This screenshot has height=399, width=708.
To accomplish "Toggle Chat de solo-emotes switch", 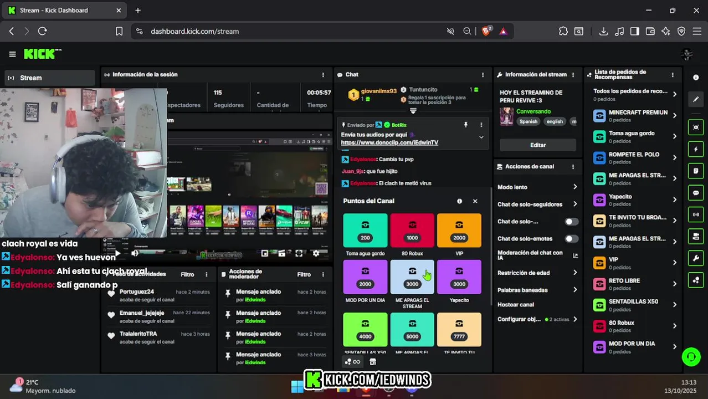I will [571, 239].
